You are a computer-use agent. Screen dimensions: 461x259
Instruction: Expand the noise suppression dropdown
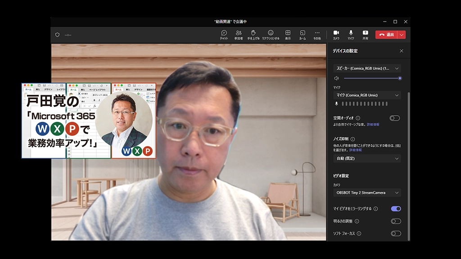[367, 159]
